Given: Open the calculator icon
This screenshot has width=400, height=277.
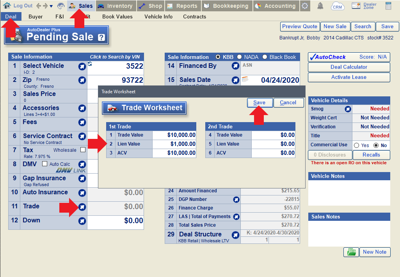Looking at the screenshot, I should point(388,5).
